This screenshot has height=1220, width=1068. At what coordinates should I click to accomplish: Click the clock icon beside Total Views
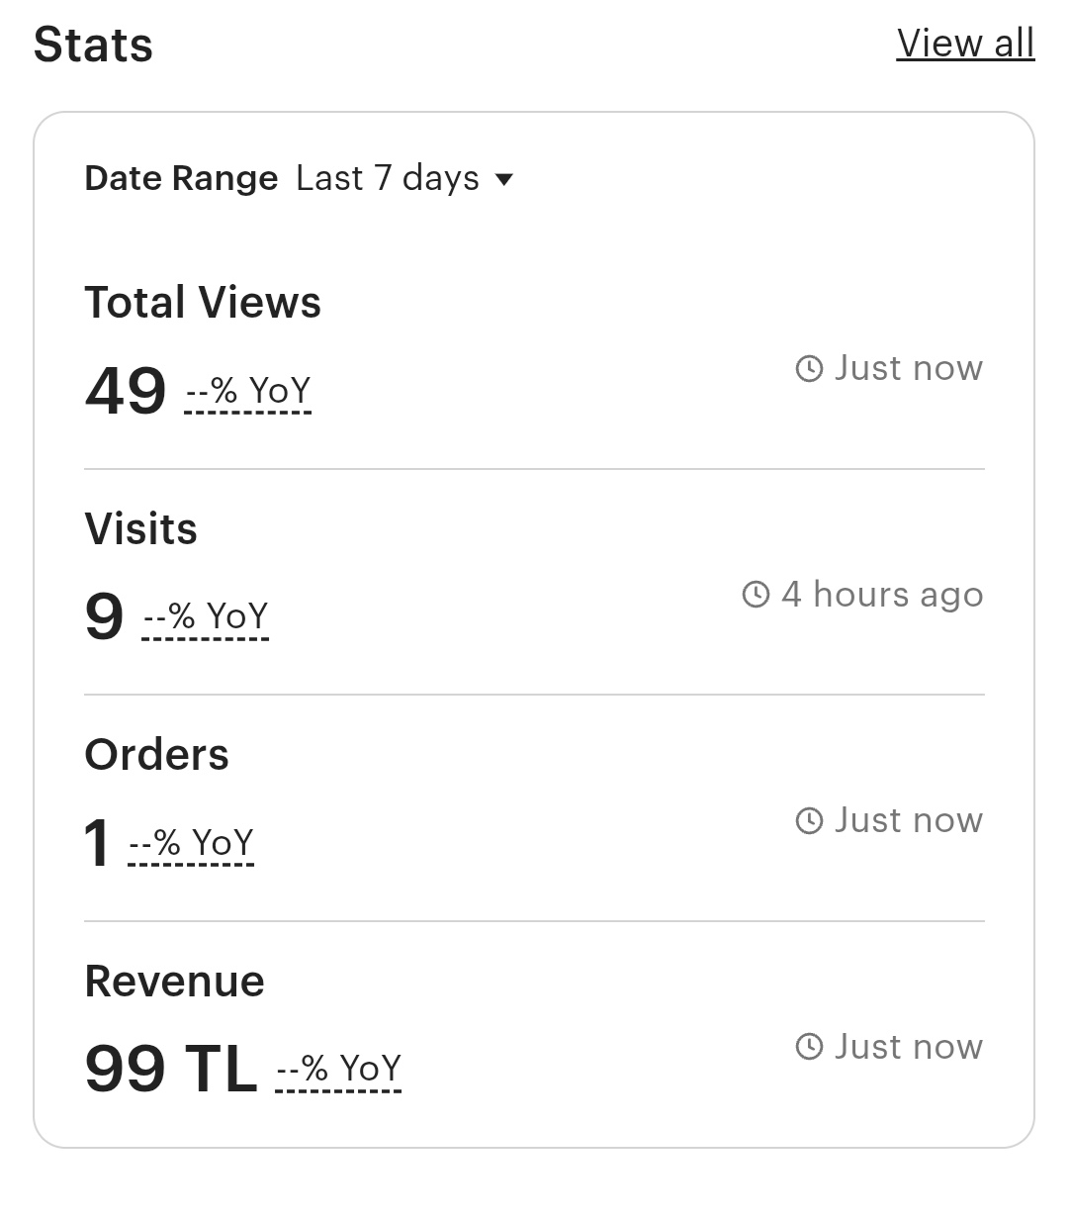(x=809, y=369)
